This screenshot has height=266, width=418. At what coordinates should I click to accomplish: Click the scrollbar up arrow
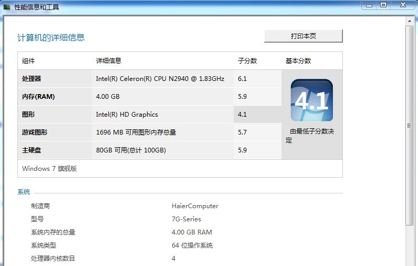coord(410,21)
